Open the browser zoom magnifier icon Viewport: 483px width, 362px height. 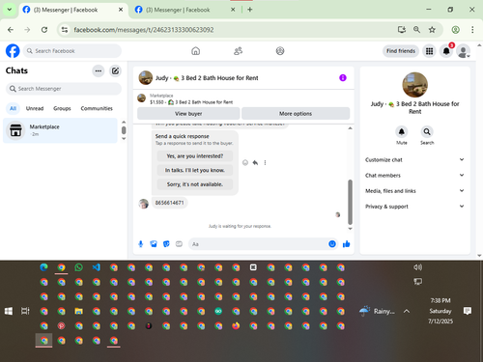click(x=416, y=30)
